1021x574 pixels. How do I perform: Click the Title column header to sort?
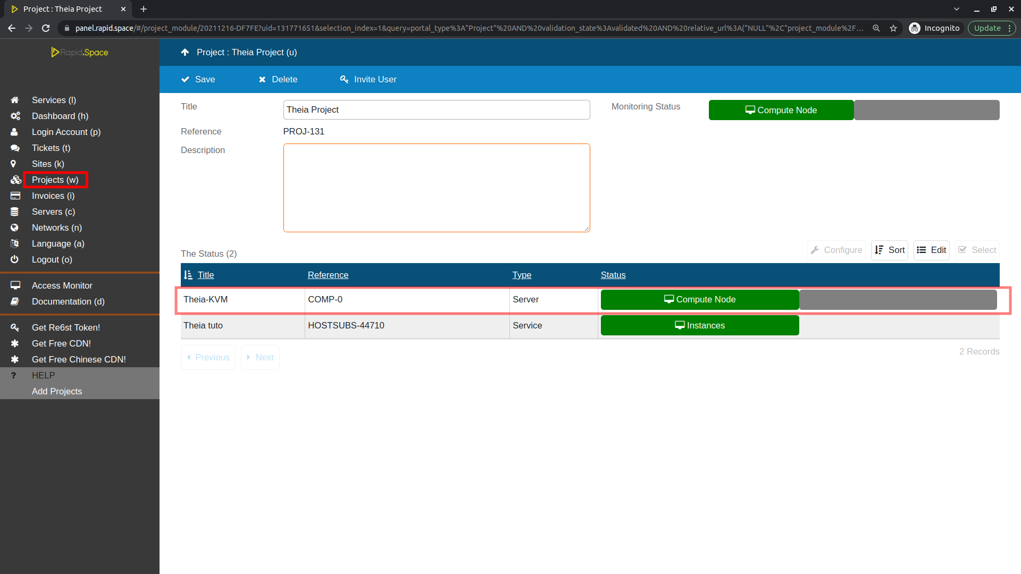tap(205, 275)
